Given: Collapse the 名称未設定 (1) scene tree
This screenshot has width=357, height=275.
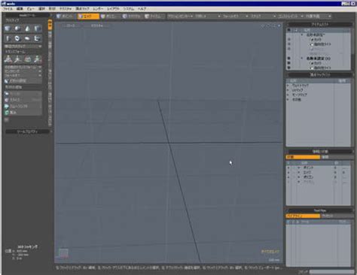Looking at the screenshot, I should [x=302, y=59].
